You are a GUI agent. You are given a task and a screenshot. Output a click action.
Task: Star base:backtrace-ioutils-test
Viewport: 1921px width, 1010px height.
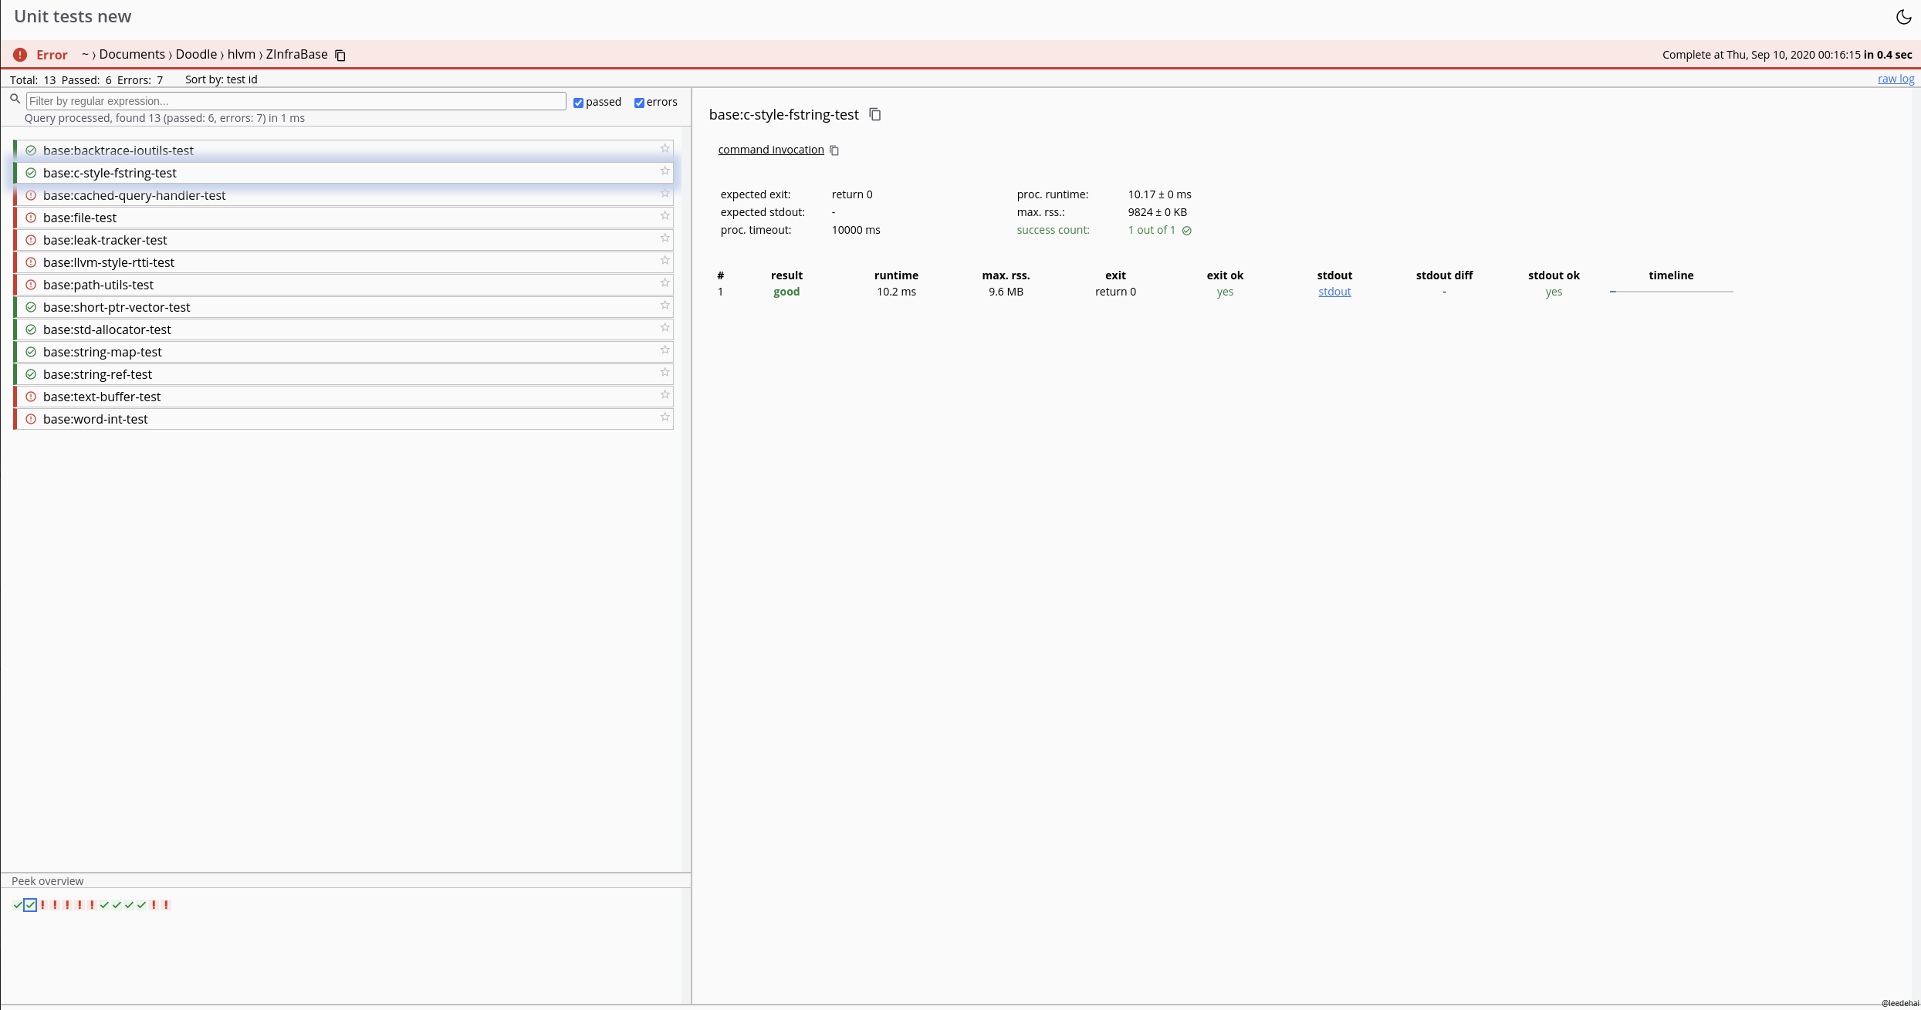(x=665, y=148)
